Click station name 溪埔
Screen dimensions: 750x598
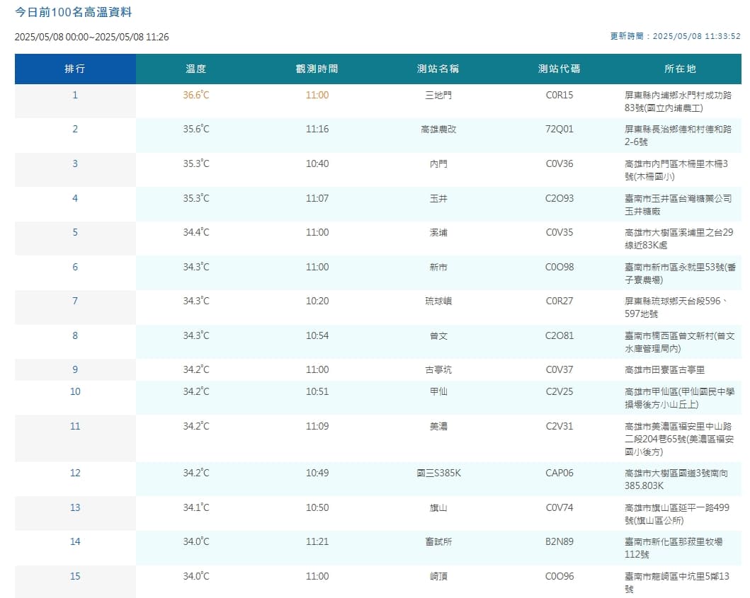(x=438, y=232)
